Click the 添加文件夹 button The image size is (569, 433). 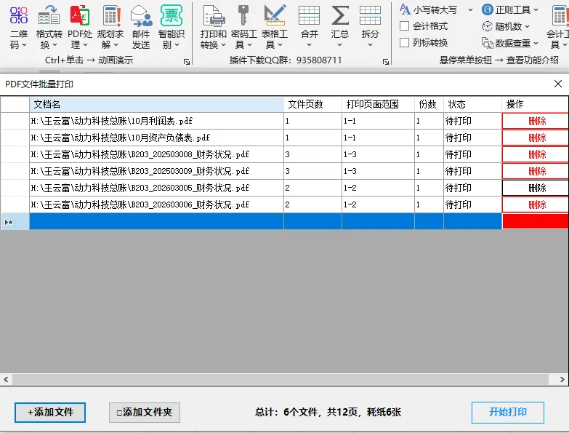145,413
